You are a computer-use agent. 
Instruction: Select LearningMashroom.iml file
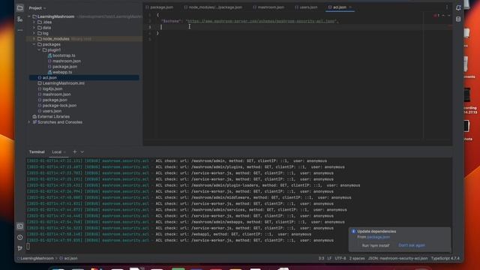pyautogui.click(x=63, y=83)
